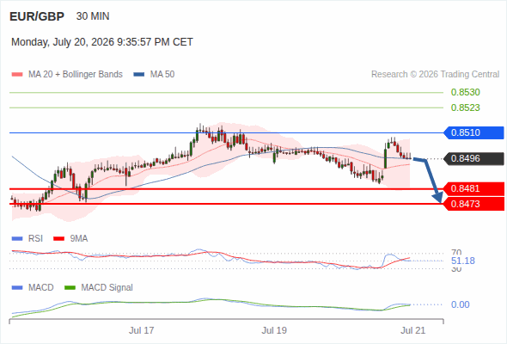Click the green MACD Signal legend swatch
This screenshot has width=507, height=344.
[70, 288]
